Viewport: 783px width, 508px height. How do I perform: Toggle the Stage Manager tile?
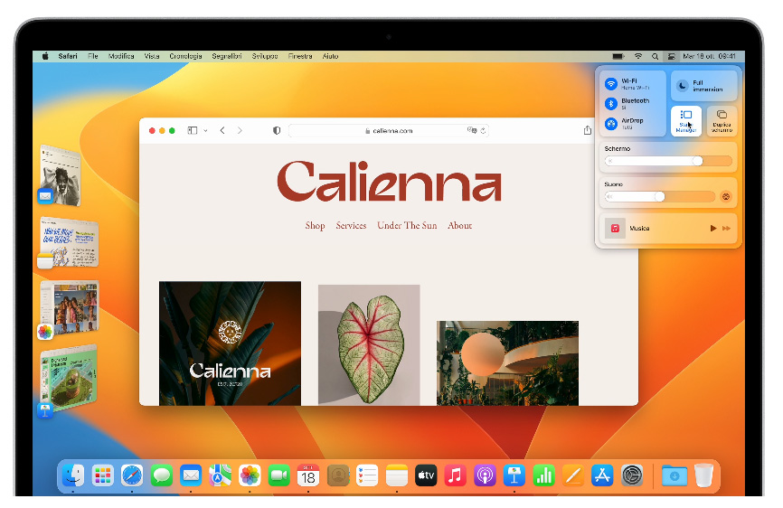[686, 121]
